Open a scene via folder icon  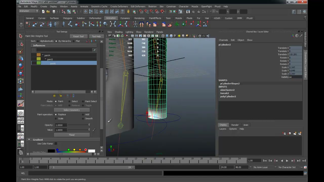[48, 11]
